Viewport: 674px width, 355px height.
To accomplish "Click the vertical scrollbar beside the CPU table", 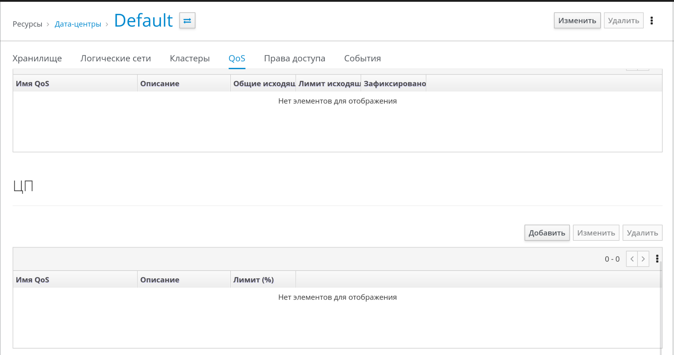I will point(661,312).
